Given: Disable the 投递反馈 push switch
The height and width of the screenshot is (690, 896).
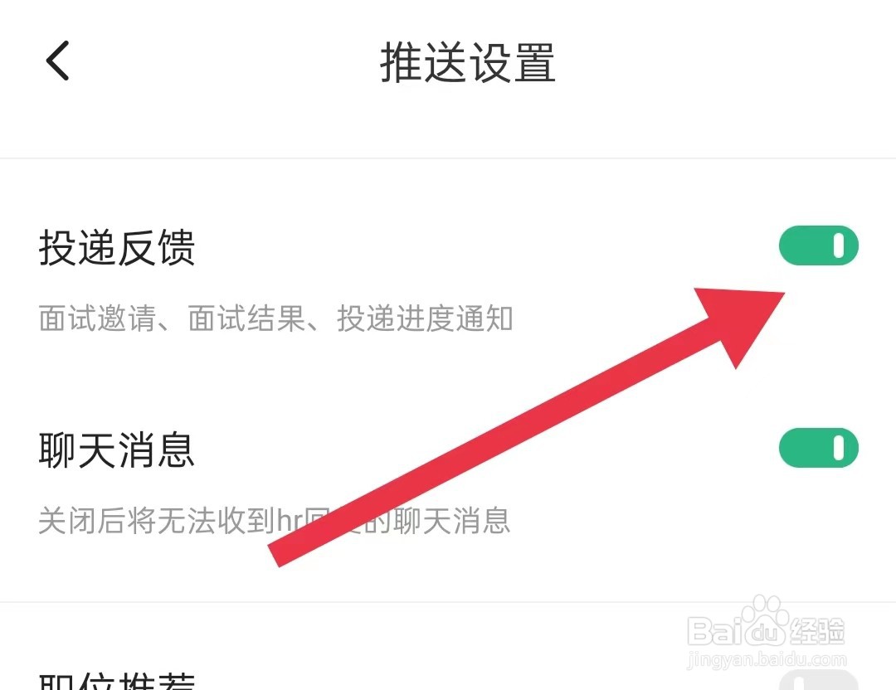Looking at the screenshot, I should 818,245.
